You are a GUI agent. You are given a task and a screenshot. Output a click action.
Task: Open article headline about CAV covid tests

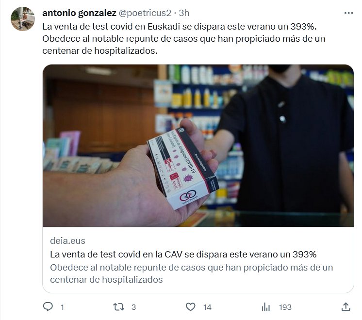183,255
